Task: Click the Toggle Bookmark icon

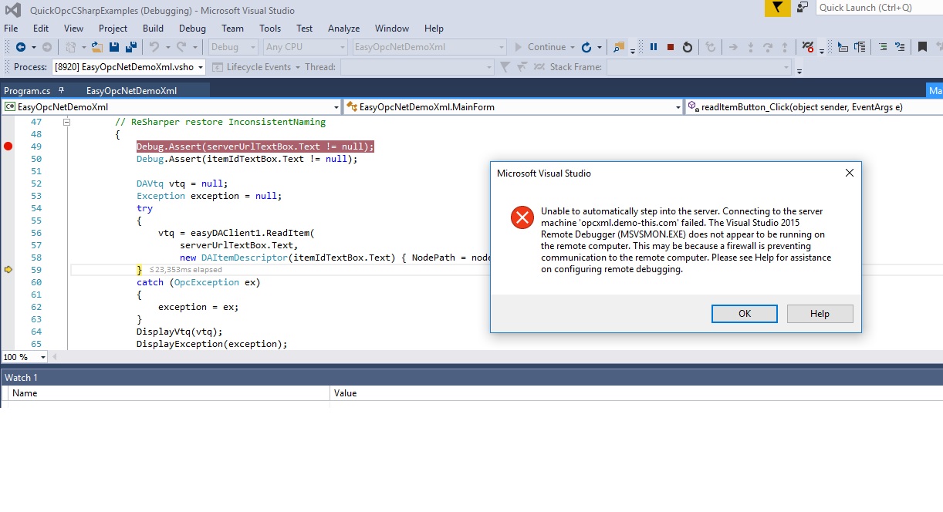Action: (x=921, y=47)
